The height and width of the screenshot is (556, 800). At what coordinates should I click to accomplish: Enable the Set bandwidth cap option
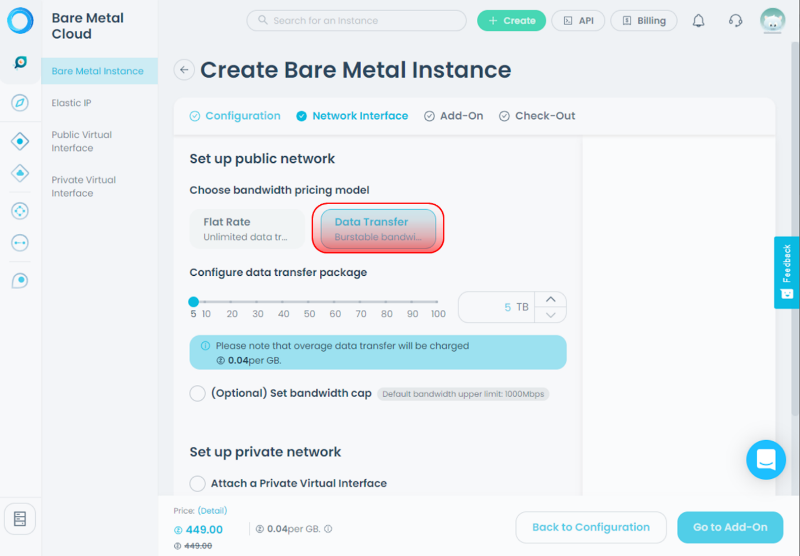pos(197,393)
